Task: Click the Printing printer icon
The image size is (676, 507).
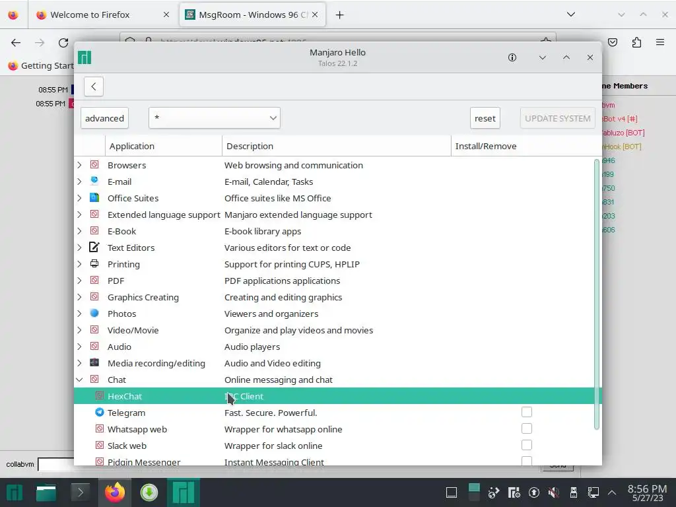Action: point(94,264)
